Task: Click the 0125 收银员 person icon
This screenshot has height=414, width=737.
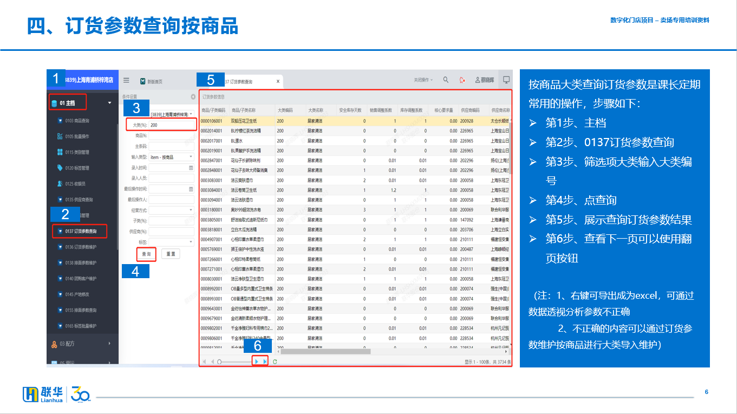Action: click(60, 184)
